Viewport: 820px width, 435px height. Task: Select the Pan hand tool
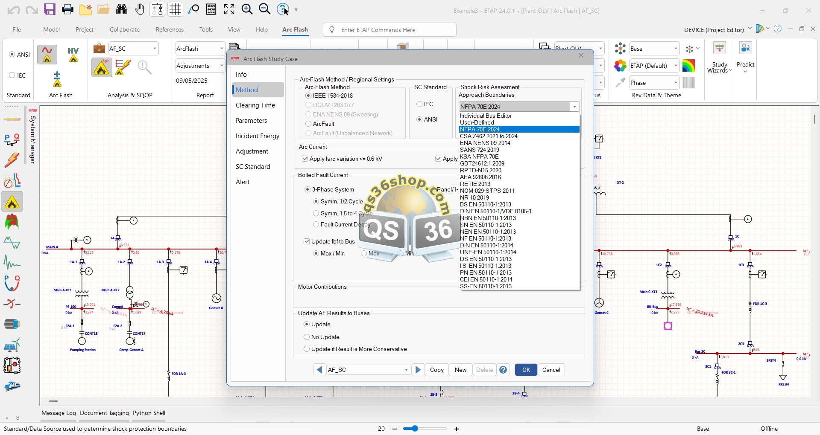coord(140,9)
